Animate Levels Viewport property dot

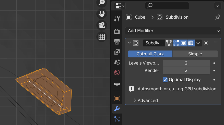click(x=214, y=63)
